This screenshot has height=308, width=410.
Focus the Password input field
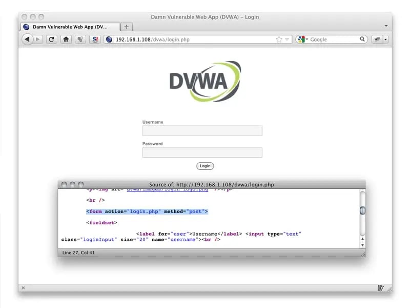(x=202, y=152)
